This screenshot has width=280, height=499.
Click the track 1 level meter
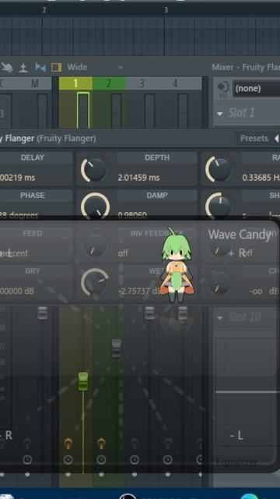click(x=83, y=110)
